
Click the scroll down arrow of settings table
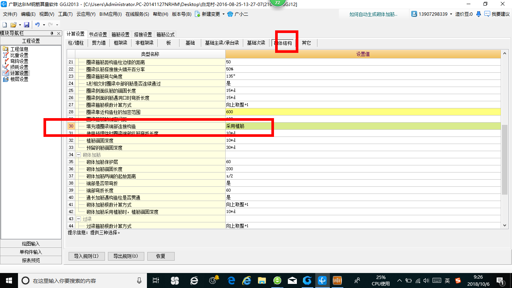click(505, 225)
